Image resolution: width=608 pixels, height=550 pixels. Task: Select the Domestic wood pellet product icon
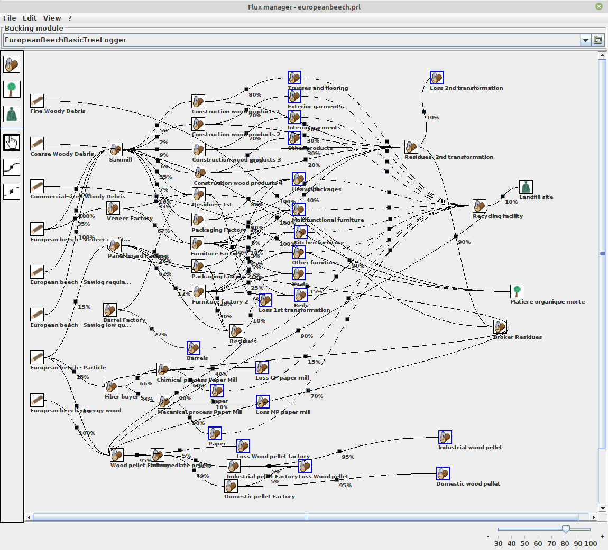pos(443,473)
